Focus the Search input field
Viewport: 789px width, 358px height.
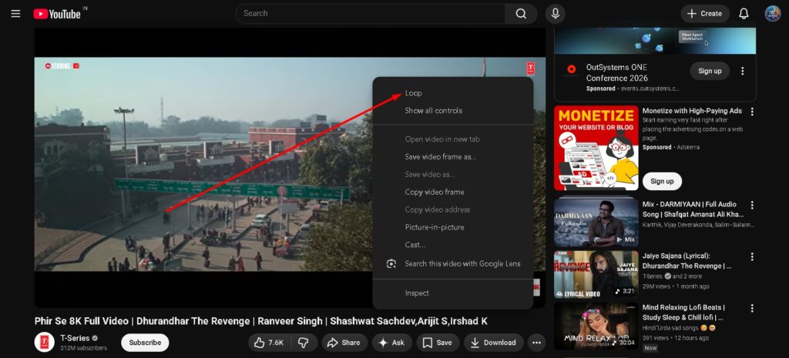pos(370,14)
